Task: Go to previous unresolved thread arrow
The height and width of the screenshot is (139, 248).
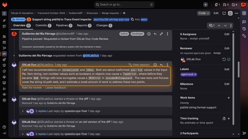Action: (219, 25)
